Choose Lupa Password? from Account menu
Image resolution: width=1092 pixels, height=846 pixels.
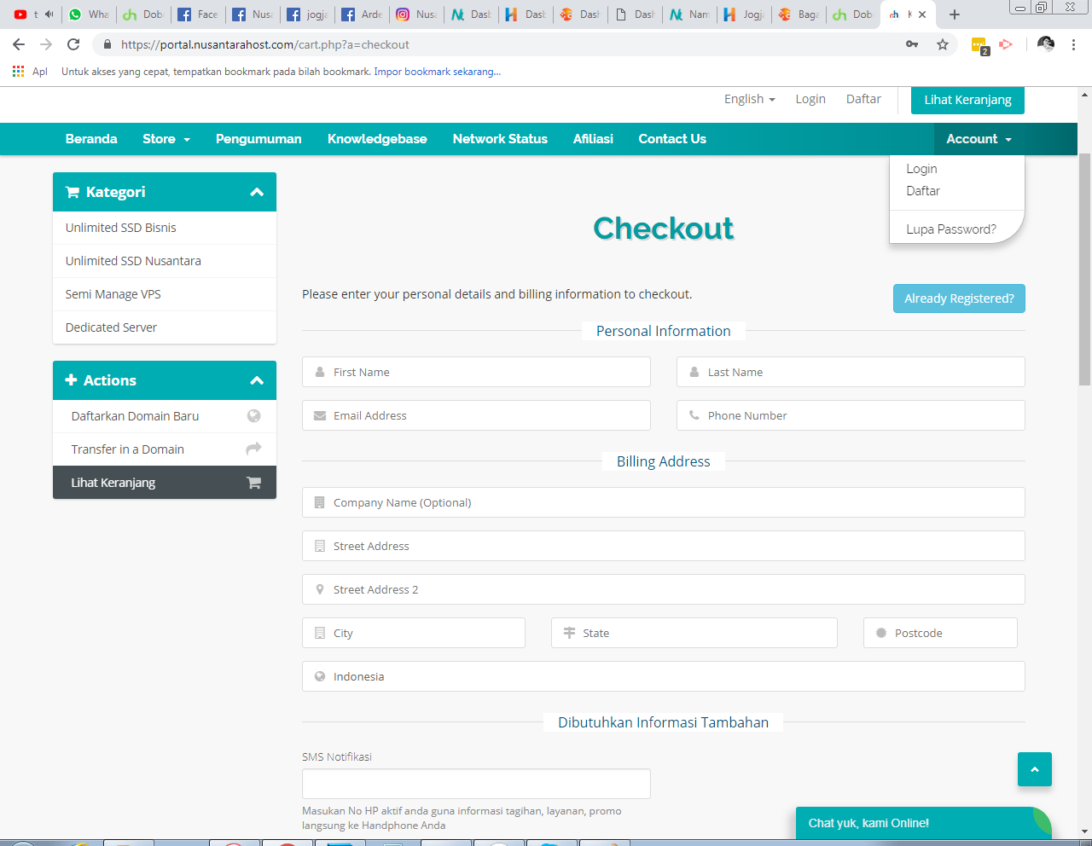[950, 229]
